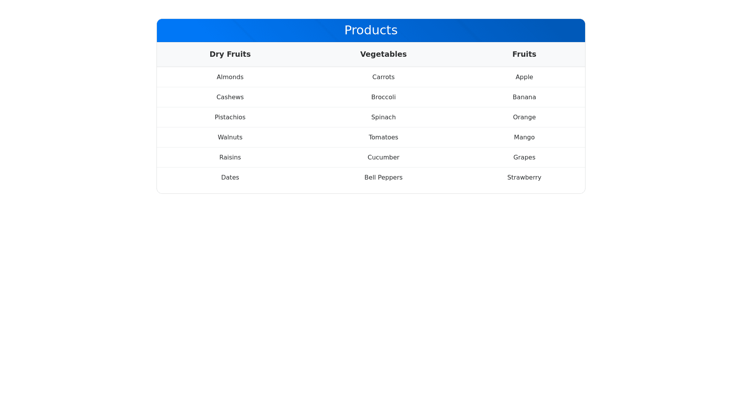The height and width of the screenshot is (417, 742).
Task: Click the Cashews cell
Action: click(x=230, y=97)
